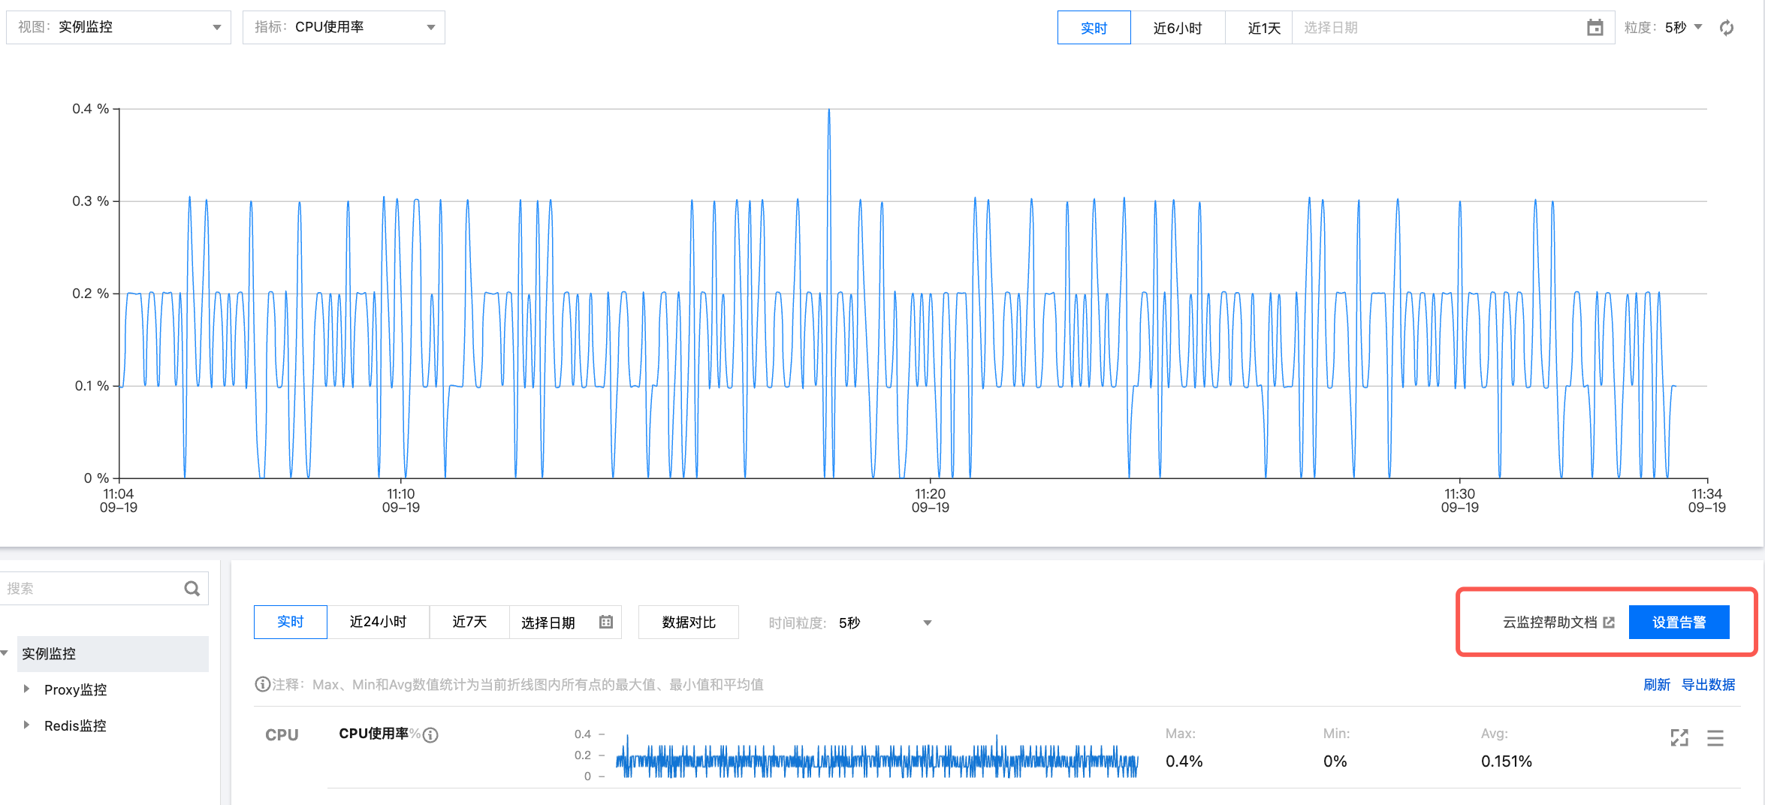Image resolution: width=1765 pixels, height=805 pixels.
Task: Select the 近7天 time range tab
Action: [469, 622]
